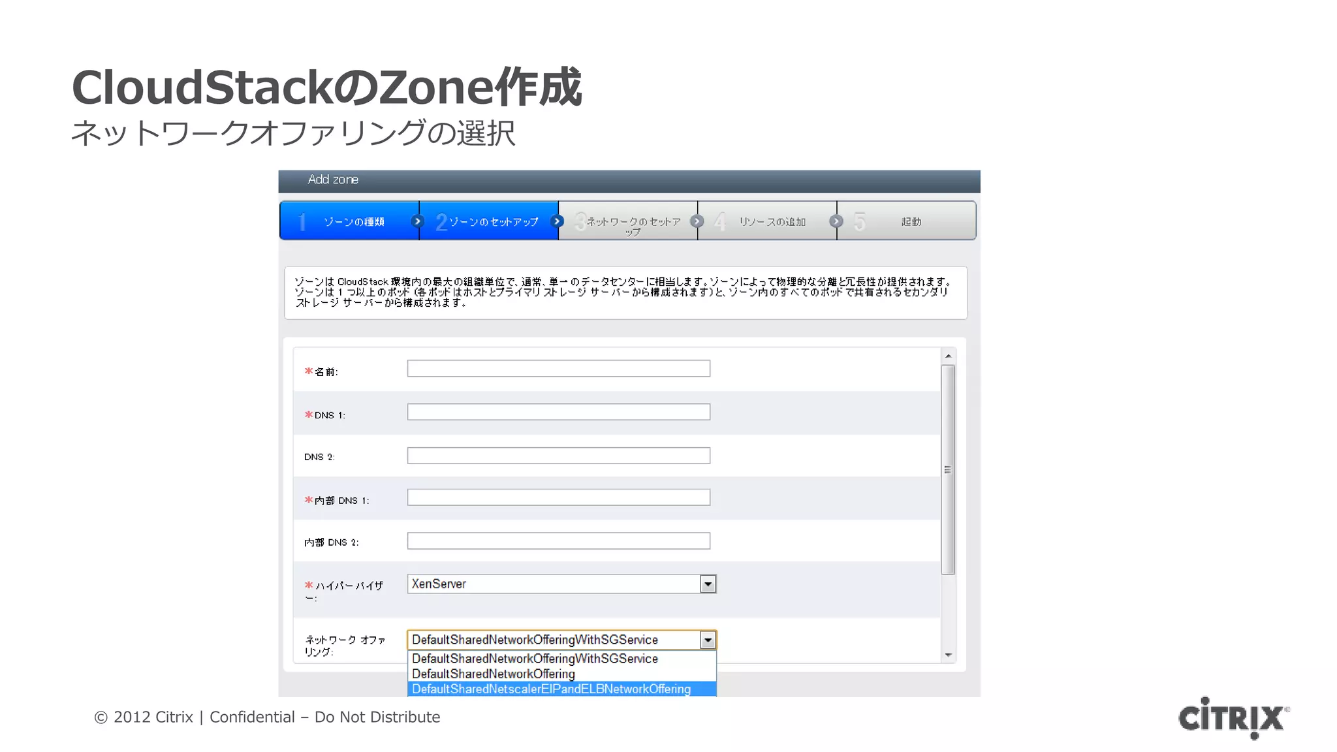Viewport: 1337px width, 752px height.
Task: Click the form scrollbar down arrow
Action: tap(949, 655)
